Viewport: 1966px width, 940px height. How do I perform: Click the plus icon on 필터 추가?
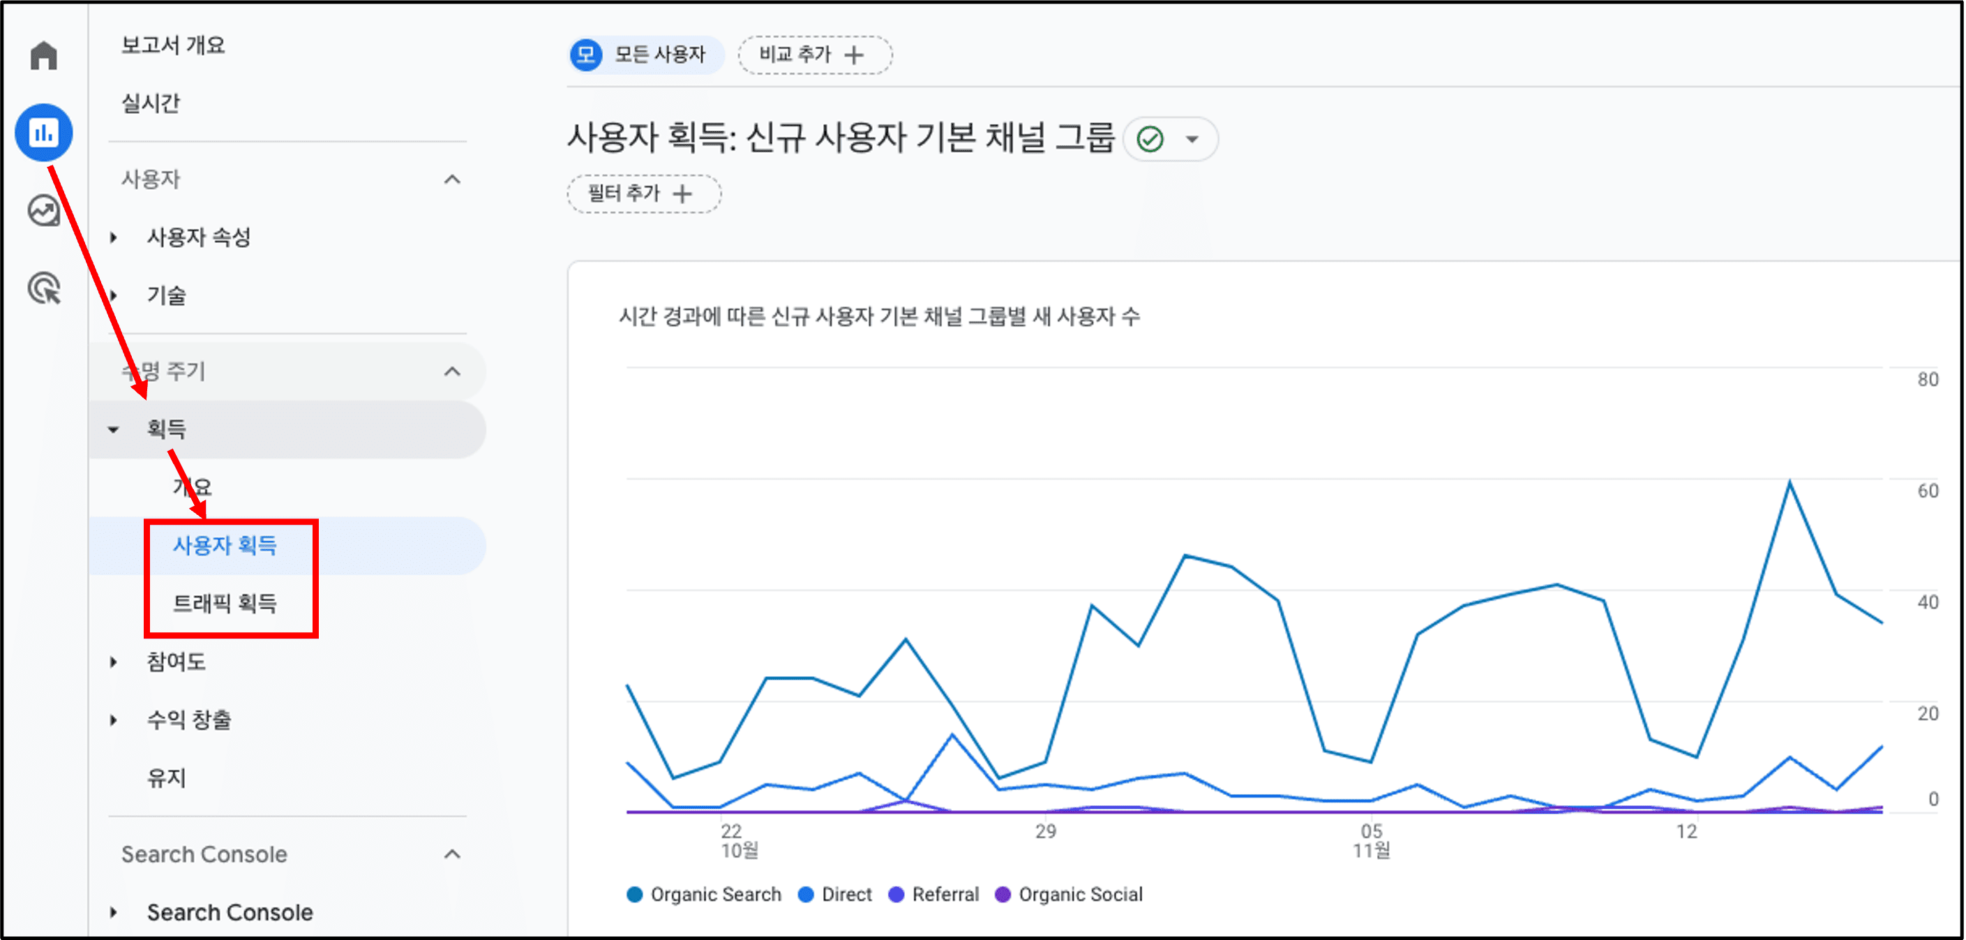click(x=682, y=194)
